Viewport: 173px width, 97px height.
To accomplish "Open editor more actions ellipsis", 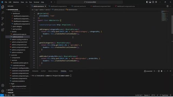I will pos(171,6).
